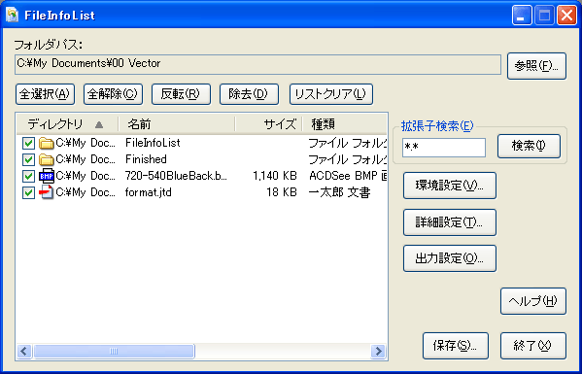
Task: Click the sort arrow in ディレクトリ column header
Action: tap(99, 124)
